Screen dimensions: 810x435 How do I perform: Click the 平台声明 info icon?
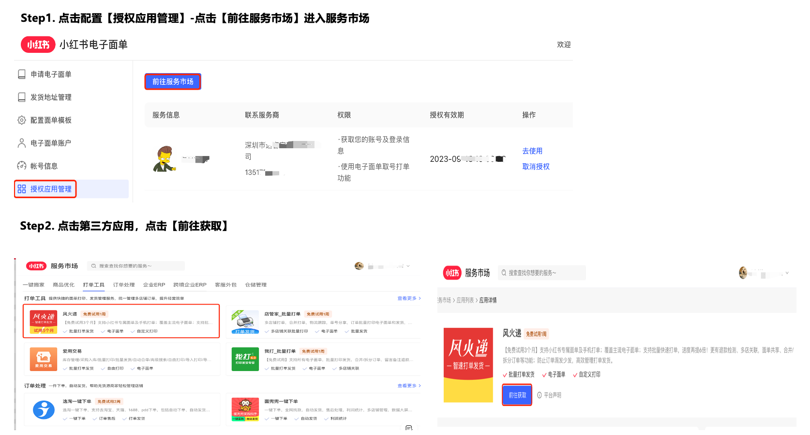point(540,395)
